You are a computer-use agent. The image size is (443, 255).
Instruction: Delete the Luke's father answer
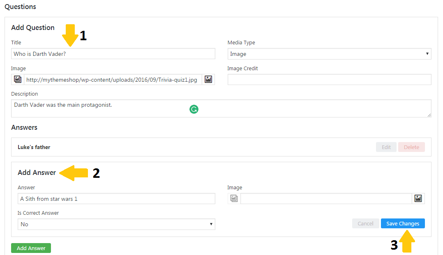411,147
